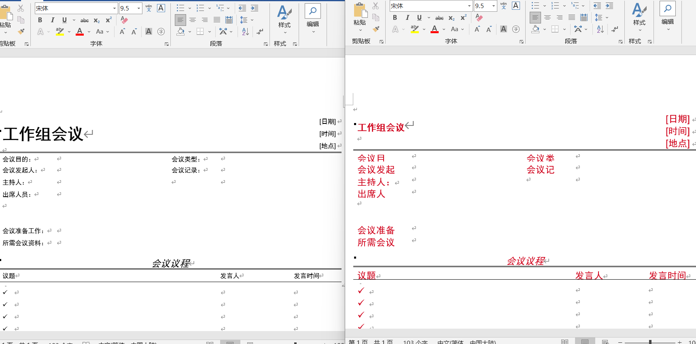The image size is (696, 344).
Task: Toggle Bold in the left Word window
Action: 40,20
